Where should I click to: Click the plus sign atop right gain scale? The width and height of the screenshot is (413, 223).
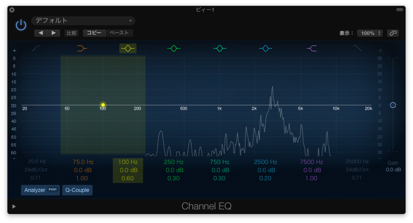[380, 50]
